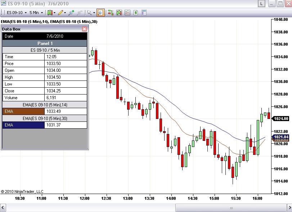Click the horizontal scrollbar right arrow
Image resolution: width=292 pixels, height=212 pixels.
tap(289, 208)
